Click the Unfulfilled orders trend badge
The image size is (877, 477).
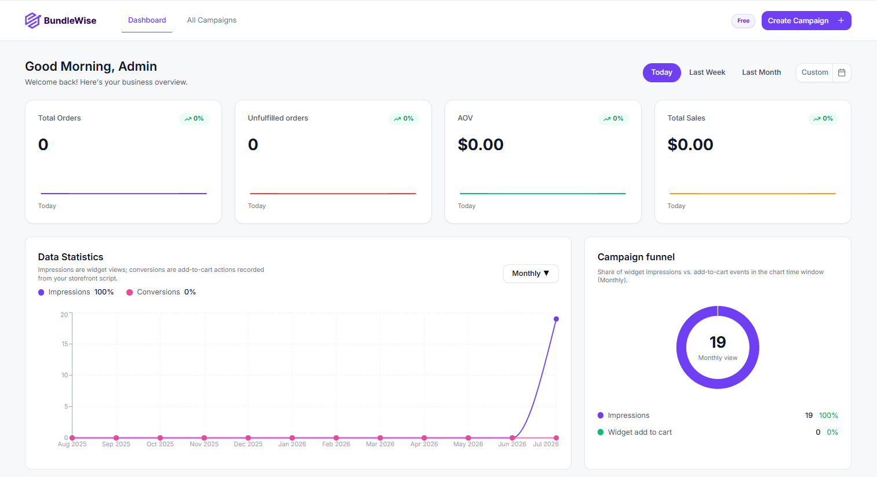pos(404,119)
